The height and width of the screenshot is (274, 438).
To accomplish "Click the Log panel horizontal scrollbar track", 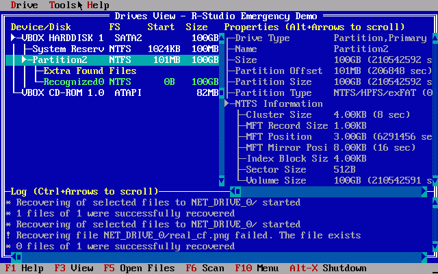I will point(219,258).
